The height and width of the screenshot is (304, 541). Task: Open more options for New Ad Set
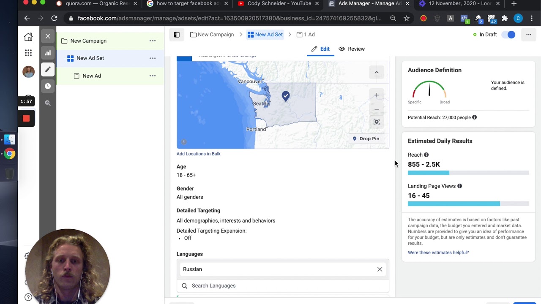click(x=153, y=58)
